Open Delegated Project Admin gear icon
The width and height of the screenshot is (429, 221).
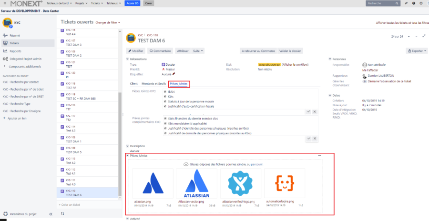5,59
